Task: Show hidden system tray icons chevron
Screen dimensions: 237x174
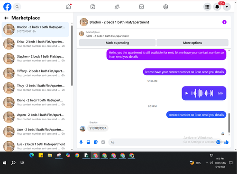Action: (207, 163)
